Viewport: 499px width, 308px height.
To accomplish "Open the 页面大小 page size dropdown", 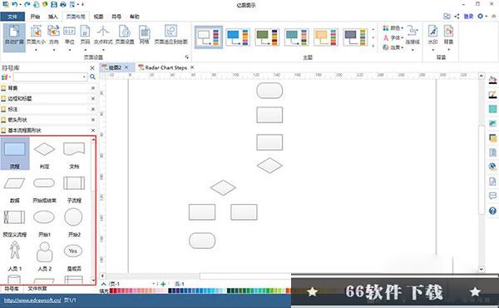I will coord(36,37).
